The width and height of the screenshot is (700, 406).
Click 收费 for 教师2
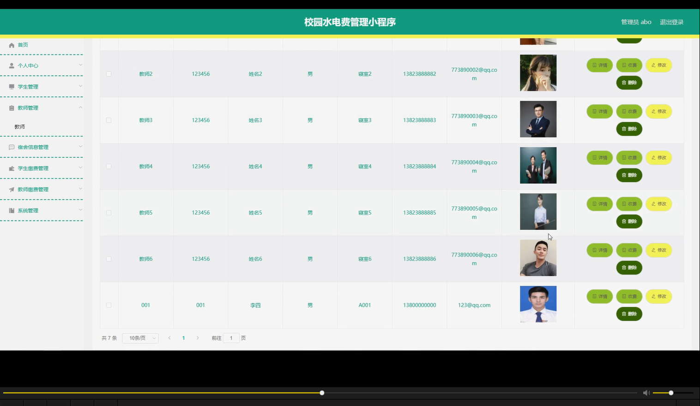[629, 65]
